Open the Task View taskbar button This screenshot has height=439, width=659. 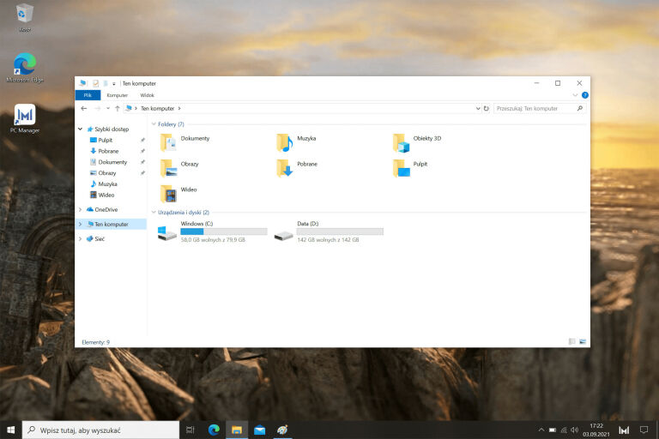190,430
